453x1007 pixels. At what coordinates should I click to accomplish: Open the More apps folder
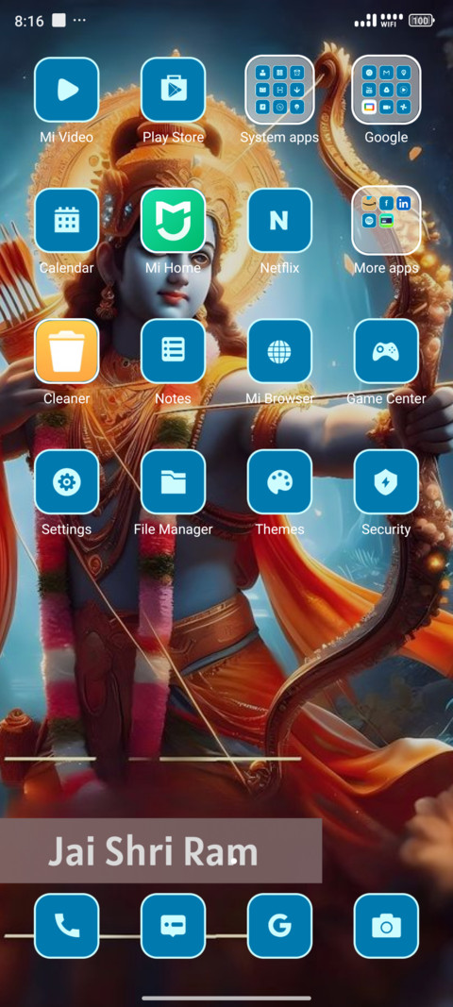pos(386,220)
